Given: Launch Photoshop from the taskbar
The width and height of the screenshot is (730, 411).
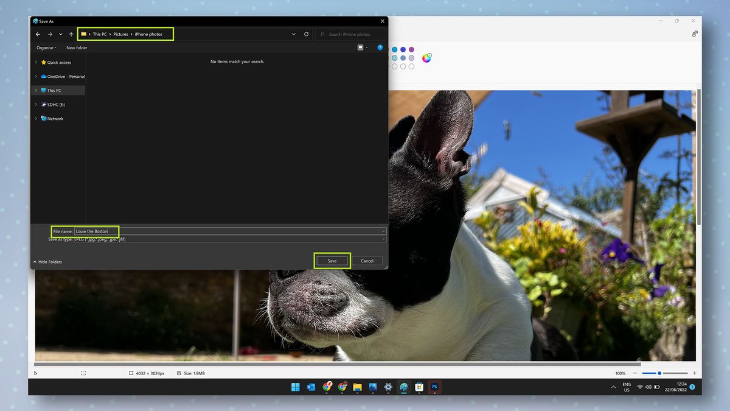Looking at the screenshot, I should 434,387.
